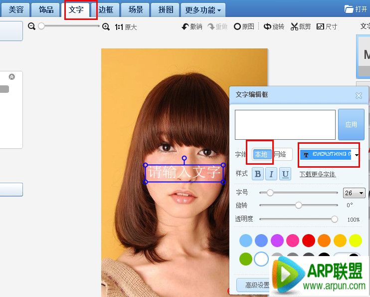Pick the red color swatch

click(x=309, y=241)
